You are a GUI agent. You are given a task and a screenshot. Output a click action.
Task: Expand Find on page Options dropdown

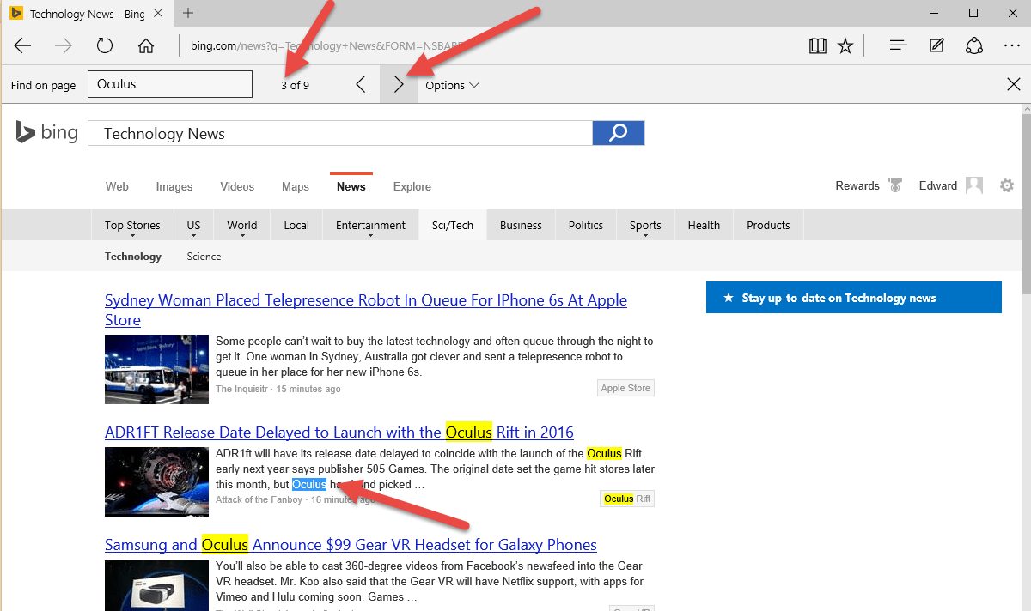point(452,85)
